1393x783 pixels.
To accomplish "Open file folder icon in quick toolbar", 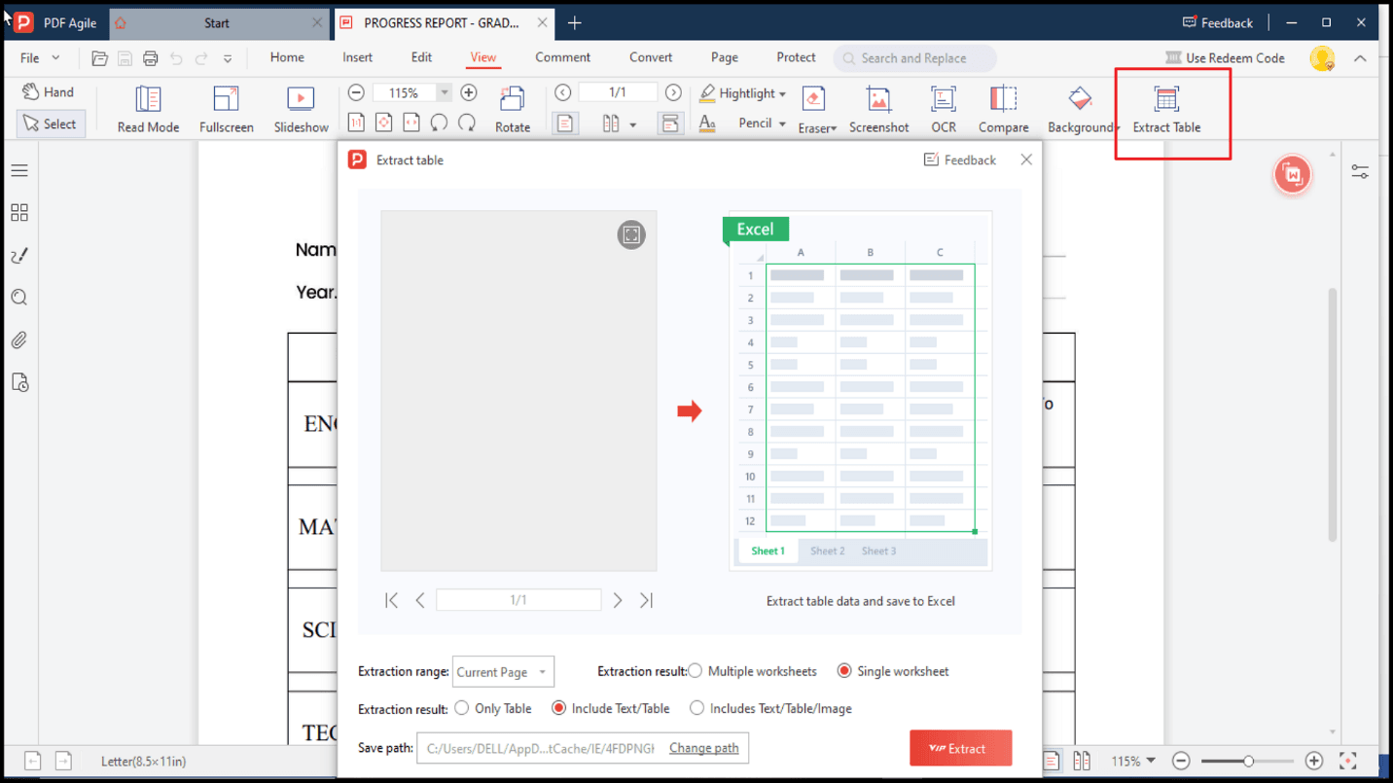I will 99,58.
